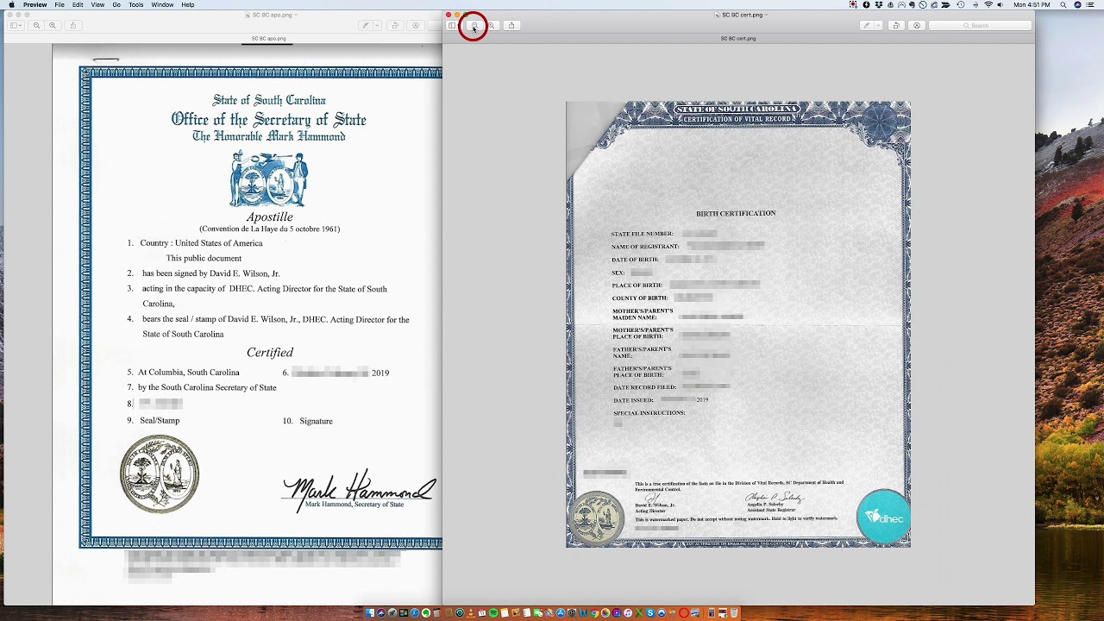This screenshot has height=621, width=1104.
Task: Zoom in on the SC BC apo.png window
Action: (53, 26)
